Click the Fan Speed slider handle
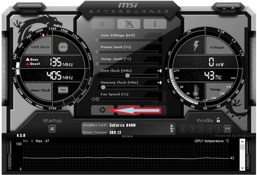The width and height of the screenshot is (257, 175). [x=98, y=99]
